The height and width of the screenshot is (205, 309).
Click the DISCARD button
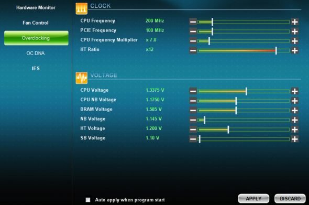pyautogui.click(x=290, y=199)
